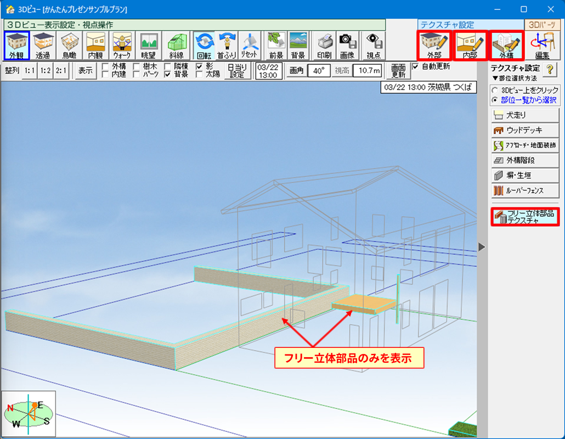Select ルーバーフェンス from the parts list
565x439 pixels.
(525, 190)
